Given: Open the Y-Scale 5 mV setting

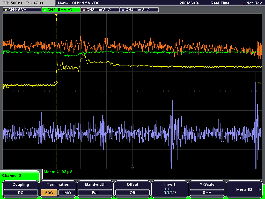Looking at the screenshot, I should tap(207, 193).
